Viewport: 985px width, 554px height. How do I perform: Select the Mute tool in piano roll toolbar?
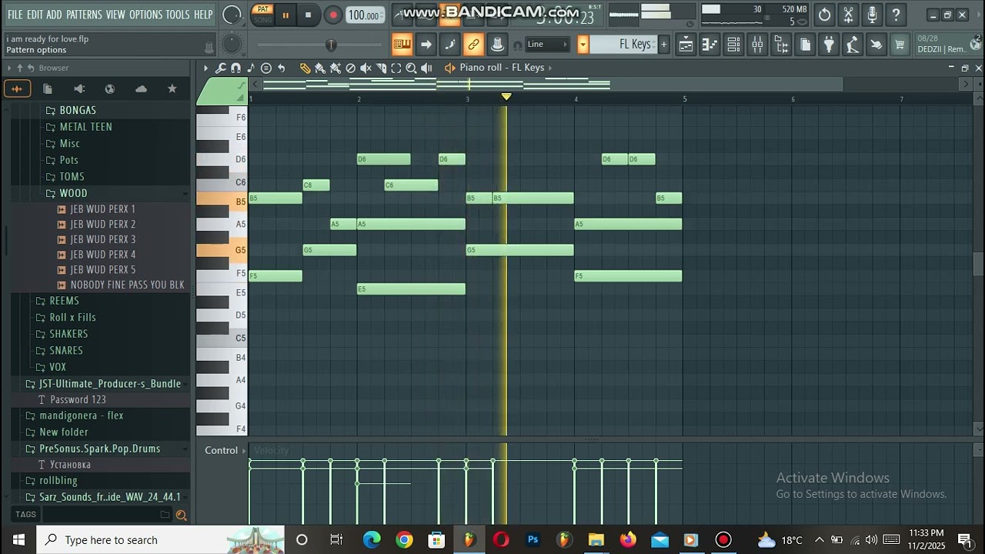366,68
